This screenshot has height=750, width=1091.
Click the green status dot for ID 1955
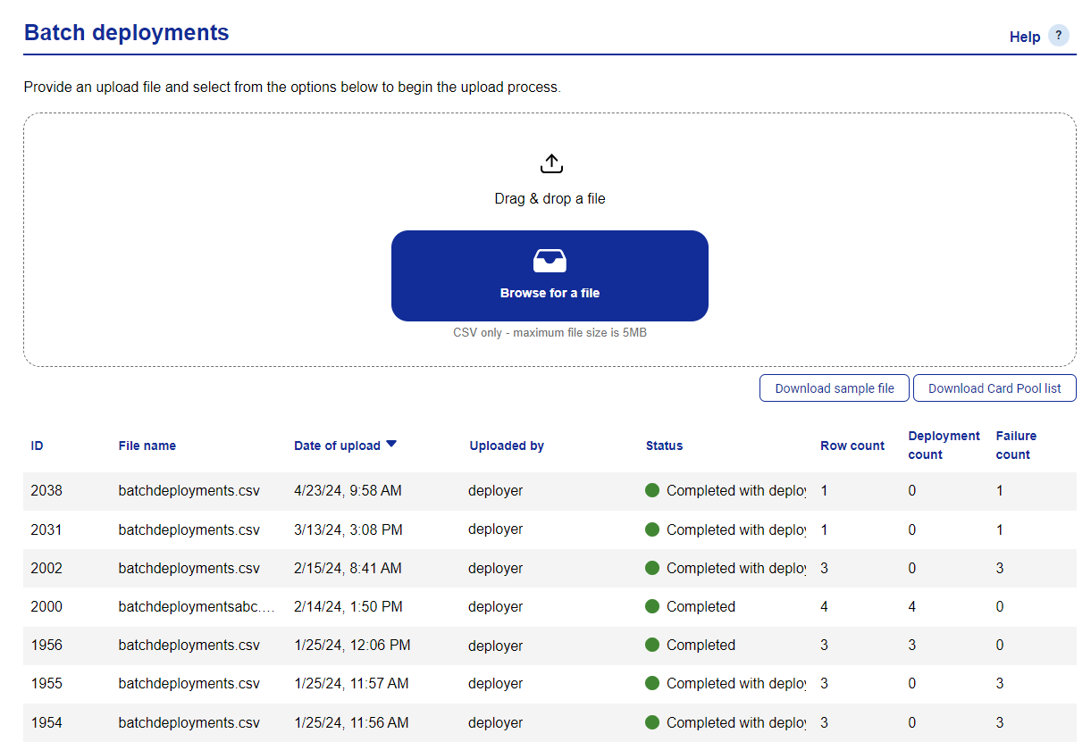click(652, 683)
